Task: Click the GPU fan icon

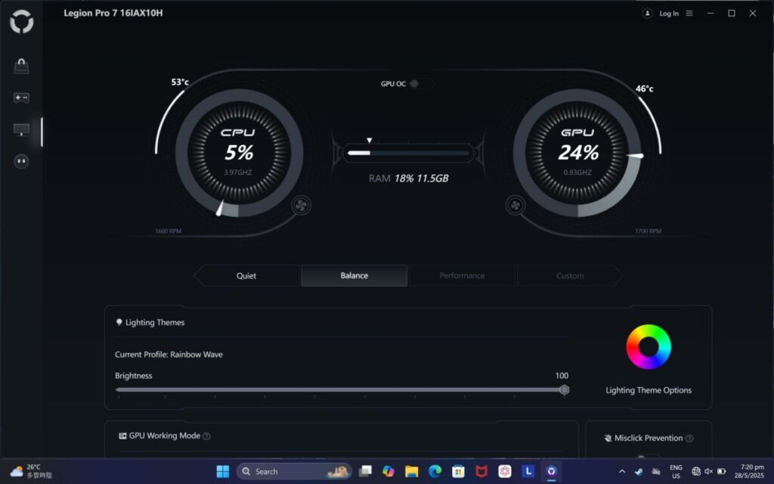Action: [515, 205]
